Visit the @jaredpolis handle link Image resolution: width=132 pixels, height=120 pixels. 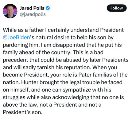(33, 14)
